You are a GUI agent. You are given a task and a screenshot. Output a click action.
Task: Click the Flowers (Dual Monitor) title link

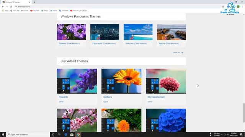(x=69, y=43)
